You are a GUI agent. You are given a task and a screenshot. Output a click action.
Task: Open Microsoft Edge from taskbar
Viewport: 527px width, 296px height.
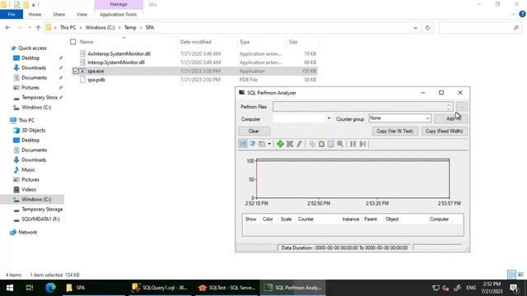coord(50,288)
